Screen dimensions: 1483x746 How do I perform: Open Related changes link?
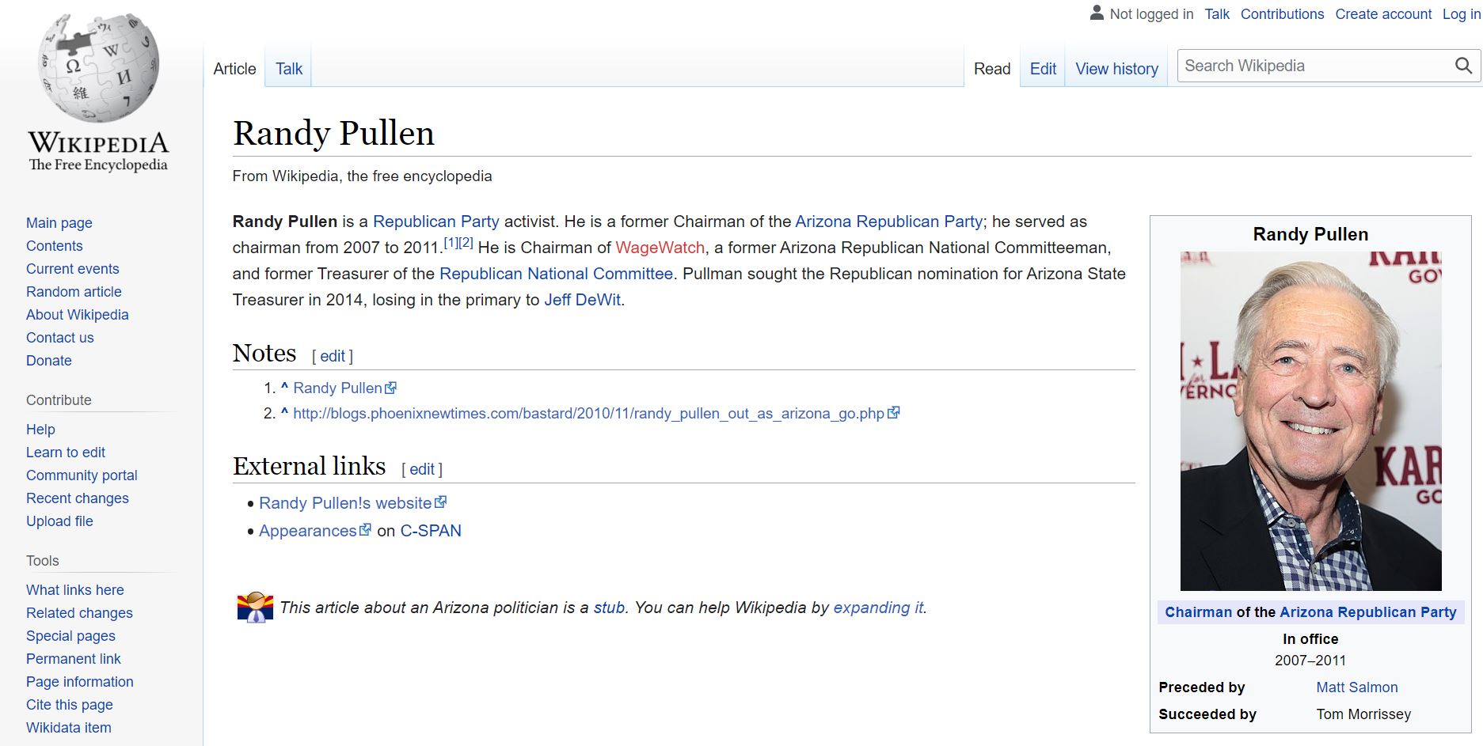[x=79, y=613]
